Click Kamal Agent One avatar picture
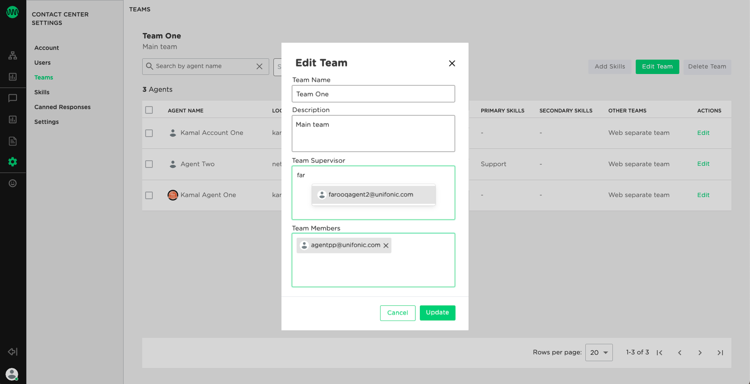750x384 pixels. coord(173,195)
